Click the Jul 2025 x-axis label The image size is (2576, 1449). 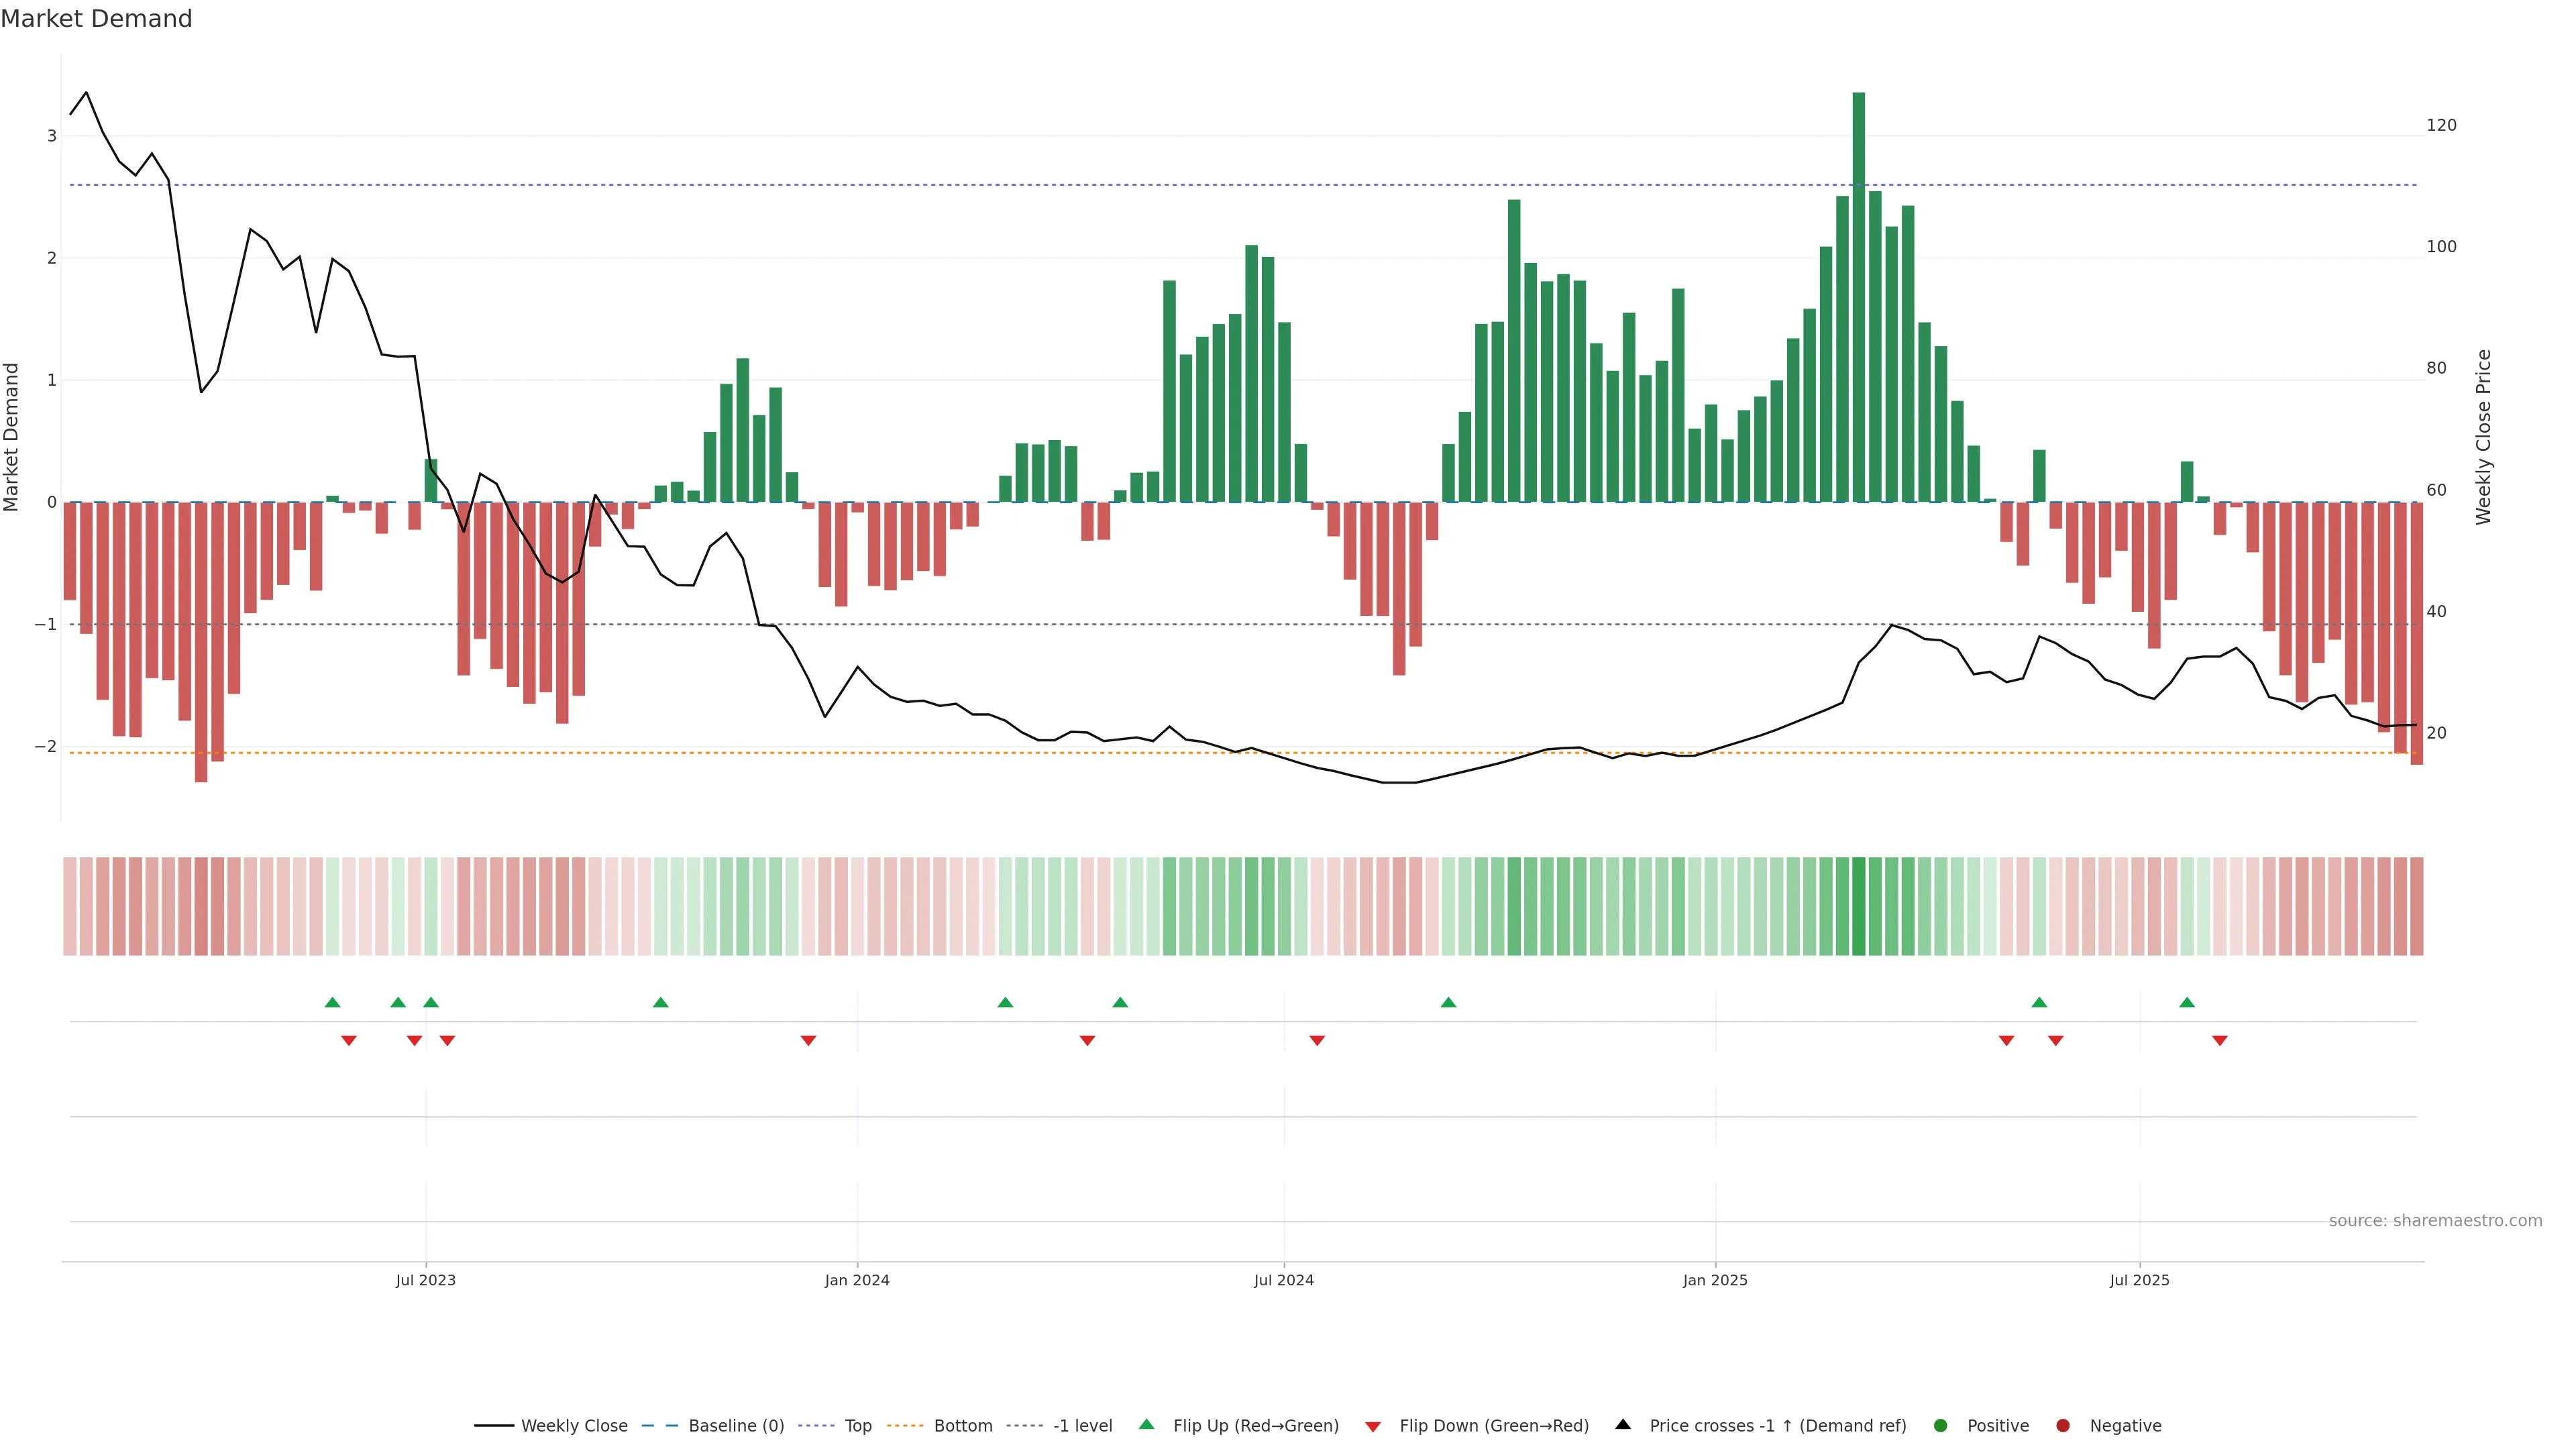coord(2139,1280)
